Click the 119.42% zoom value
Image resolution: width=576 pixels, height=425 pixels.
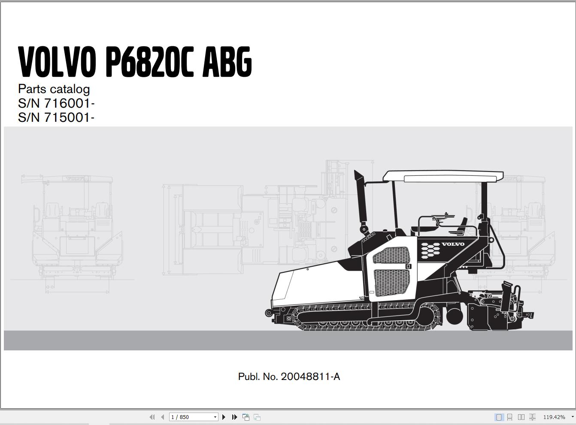click(554, 417)
